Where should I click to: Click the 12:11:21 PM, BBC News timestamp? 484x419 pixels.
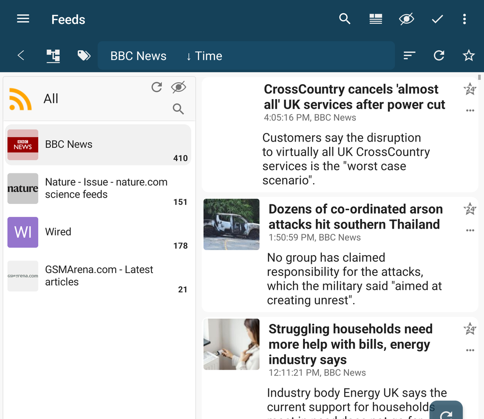pos(317,373)
